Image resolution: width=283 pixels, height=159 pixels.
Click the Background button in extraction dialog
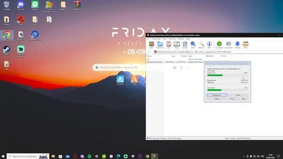(217, 95)
